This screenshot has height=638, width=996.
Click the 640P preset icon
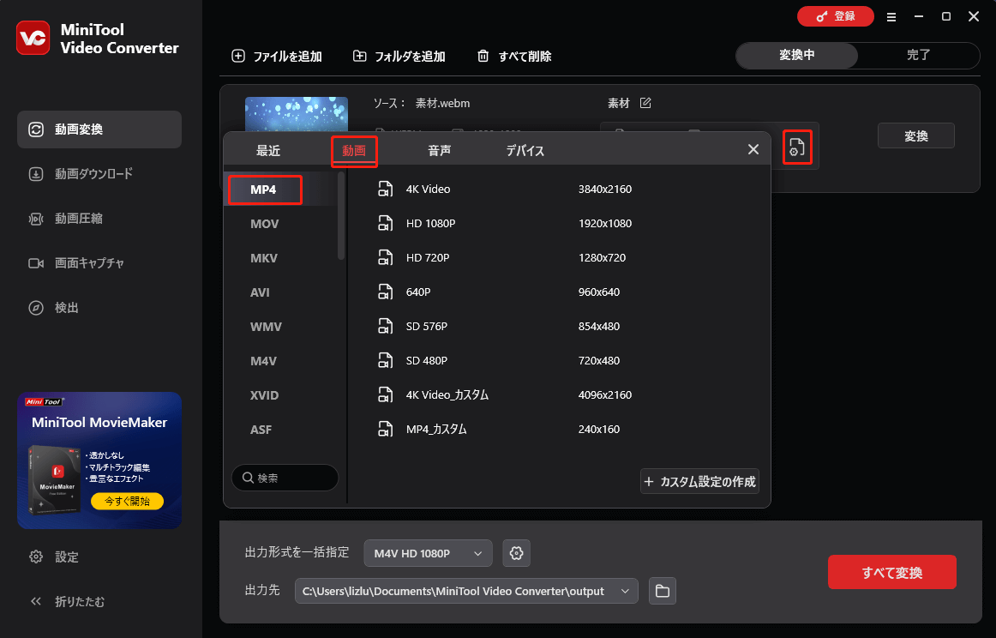click(385, 292)
